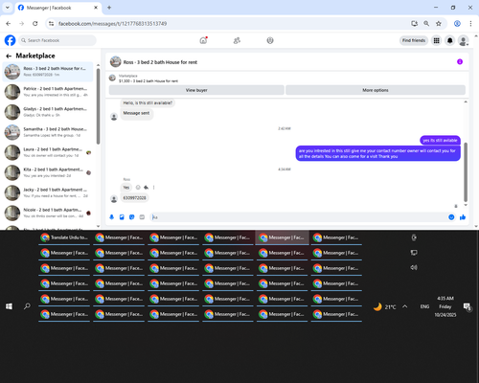Open the Groups icon in top navigation
The width and height of the screenshot is (479, 383).
(x=270, y=40)
